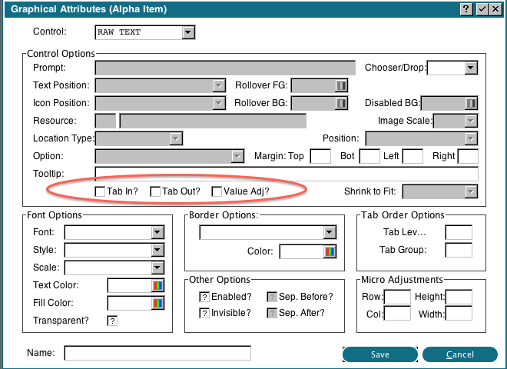Viewport: 507px width, 369px height.
Task: Click the Name input field
Action: coord(157,354)
